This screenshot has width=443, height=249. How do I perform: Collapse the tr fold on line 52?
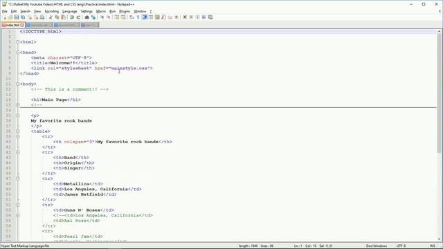click(18, 205)
